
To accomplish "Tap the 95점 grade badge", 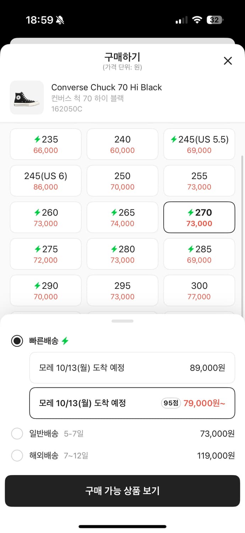I will [x=171, y=403].
